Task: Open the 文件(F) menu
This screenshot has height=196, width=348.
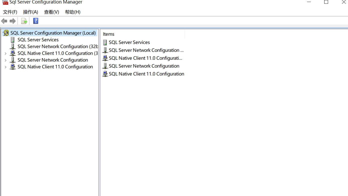Action: tap(10, 12)
